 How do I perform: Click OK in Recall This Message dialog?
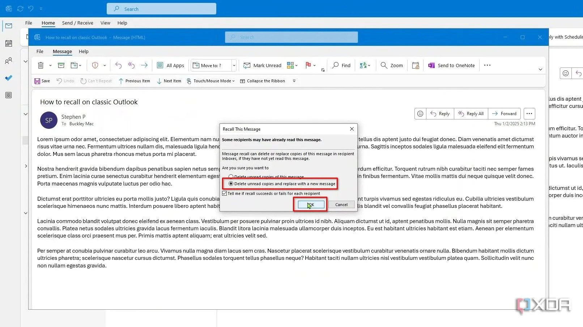point(311,205)
